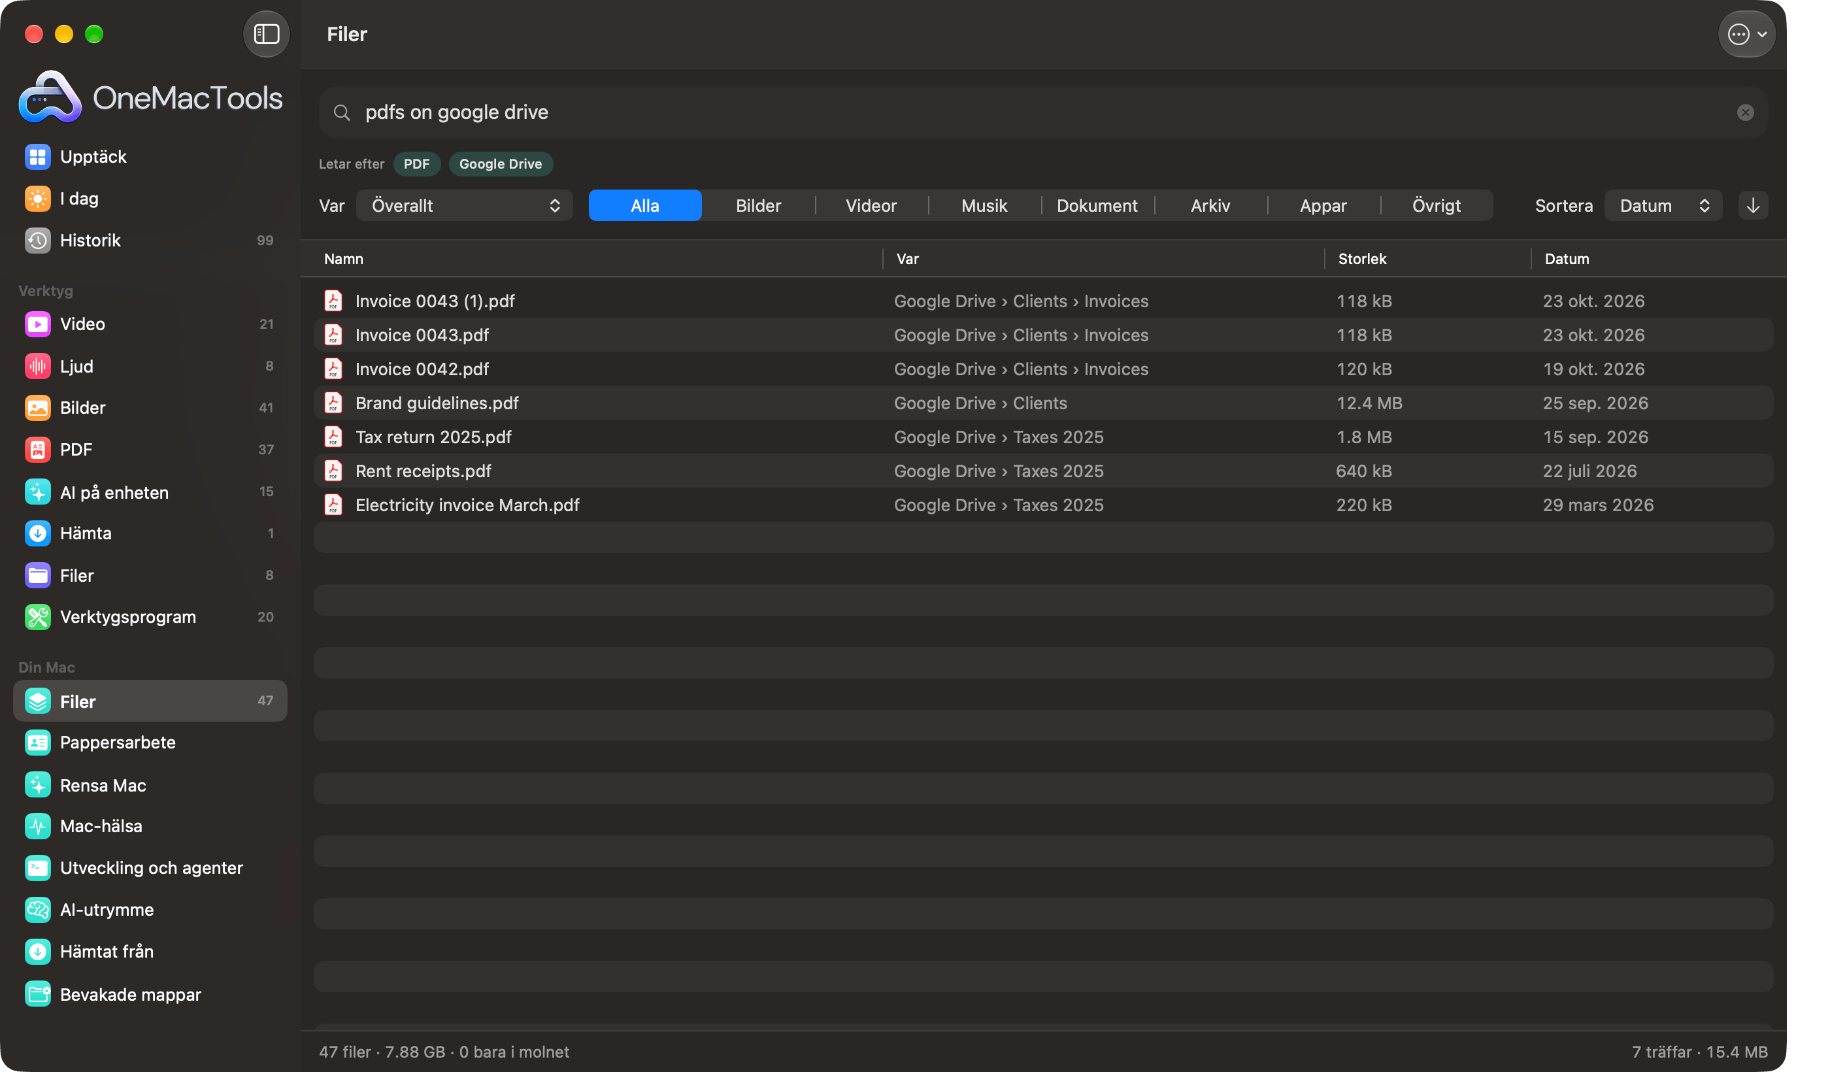This screenshot has width=1830, height=1072.
Task: Open the more options ellipsis menu
Action: click(x=1746, y=34)
